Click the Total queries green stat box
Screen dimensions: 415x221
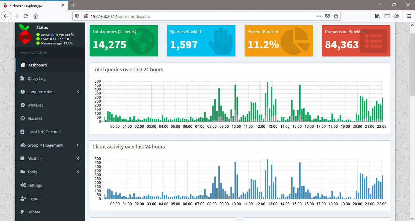pyautogui.click(x=124, y=41)
